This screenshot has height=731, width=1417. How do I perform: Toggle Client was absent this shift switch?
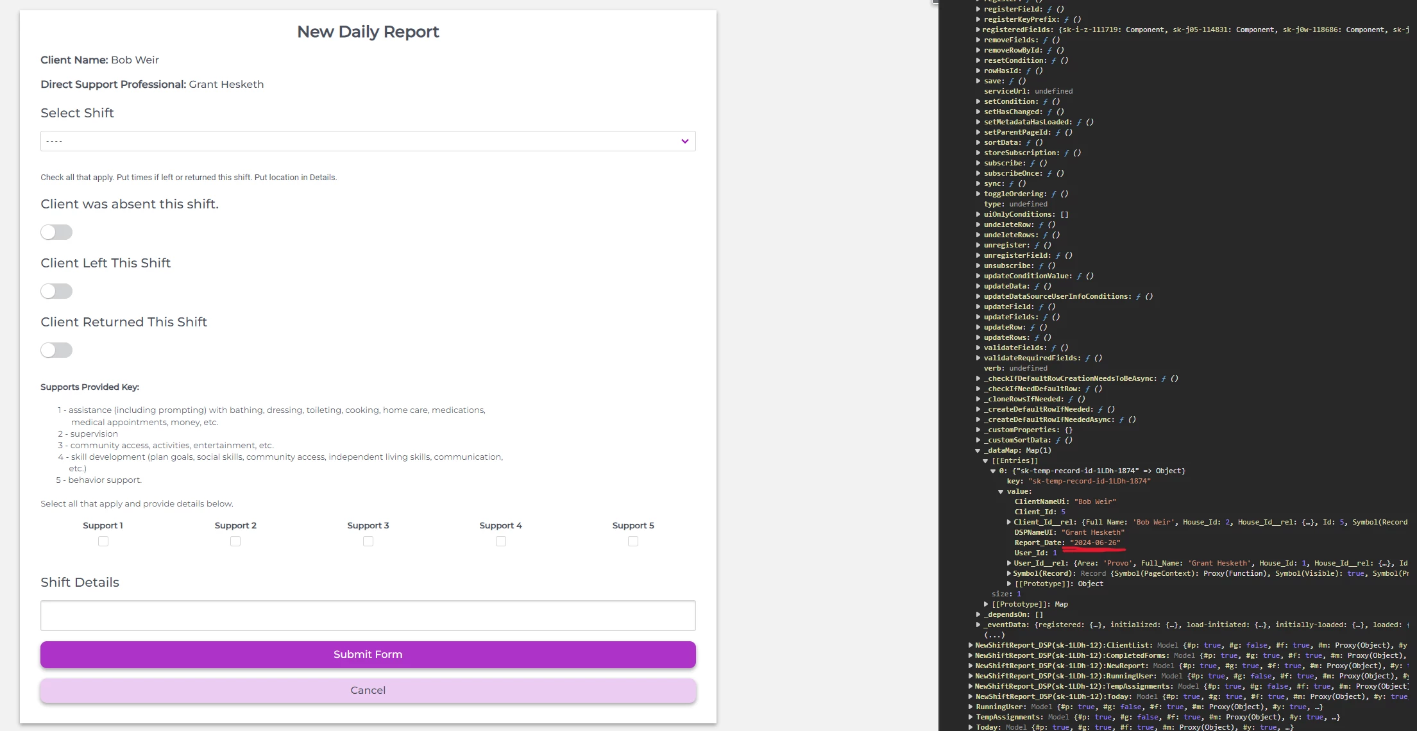(56, 232)
